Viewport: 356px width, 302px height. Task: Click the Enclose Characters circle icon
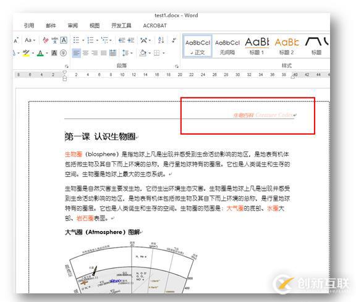coord(63,53)
